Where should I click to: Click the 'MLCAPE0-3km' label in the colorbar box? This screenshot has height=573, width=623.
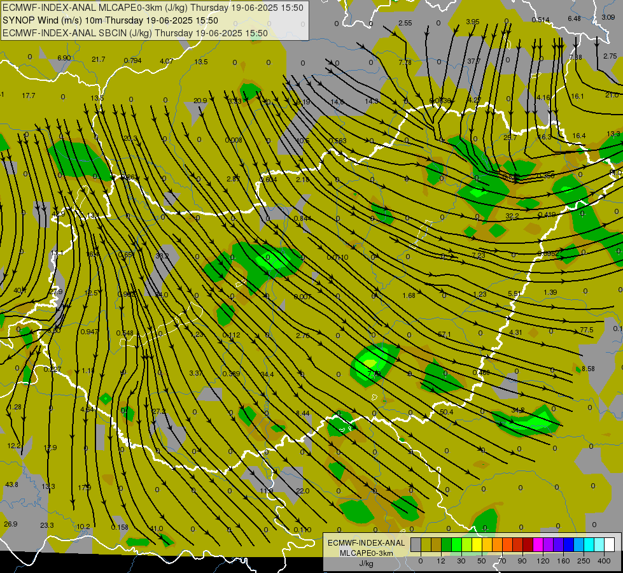(366, 553)
